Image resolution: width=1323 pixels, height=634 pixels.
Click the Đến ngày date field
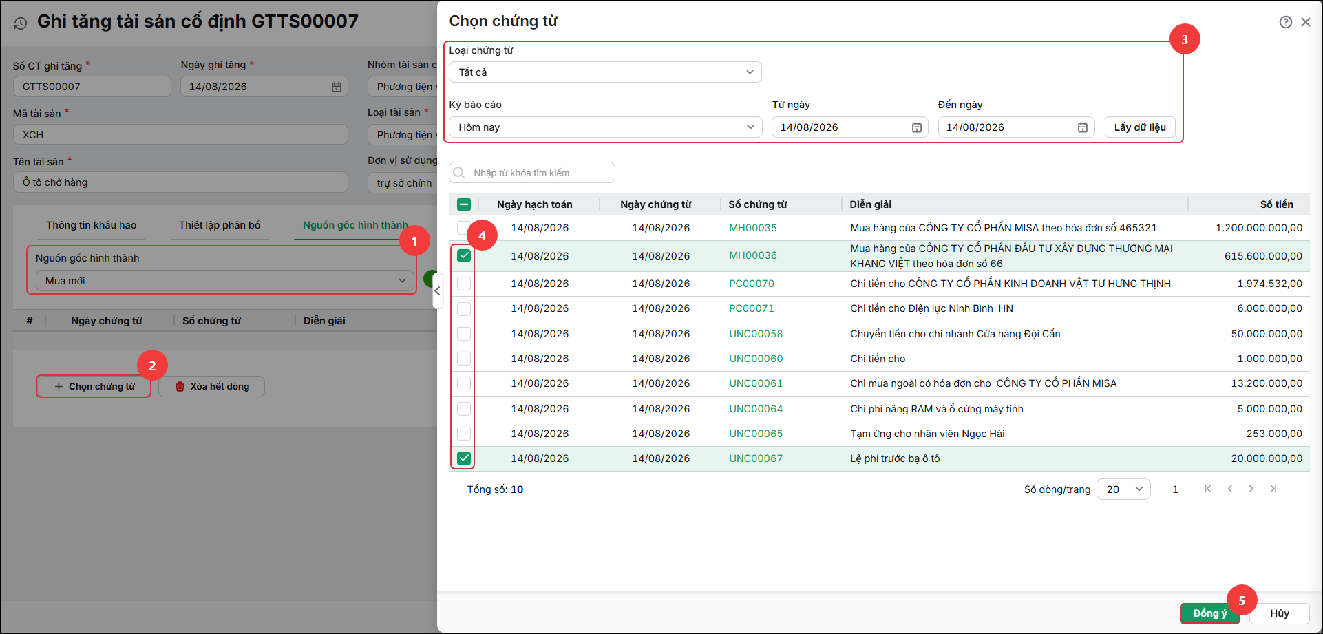1016,127
